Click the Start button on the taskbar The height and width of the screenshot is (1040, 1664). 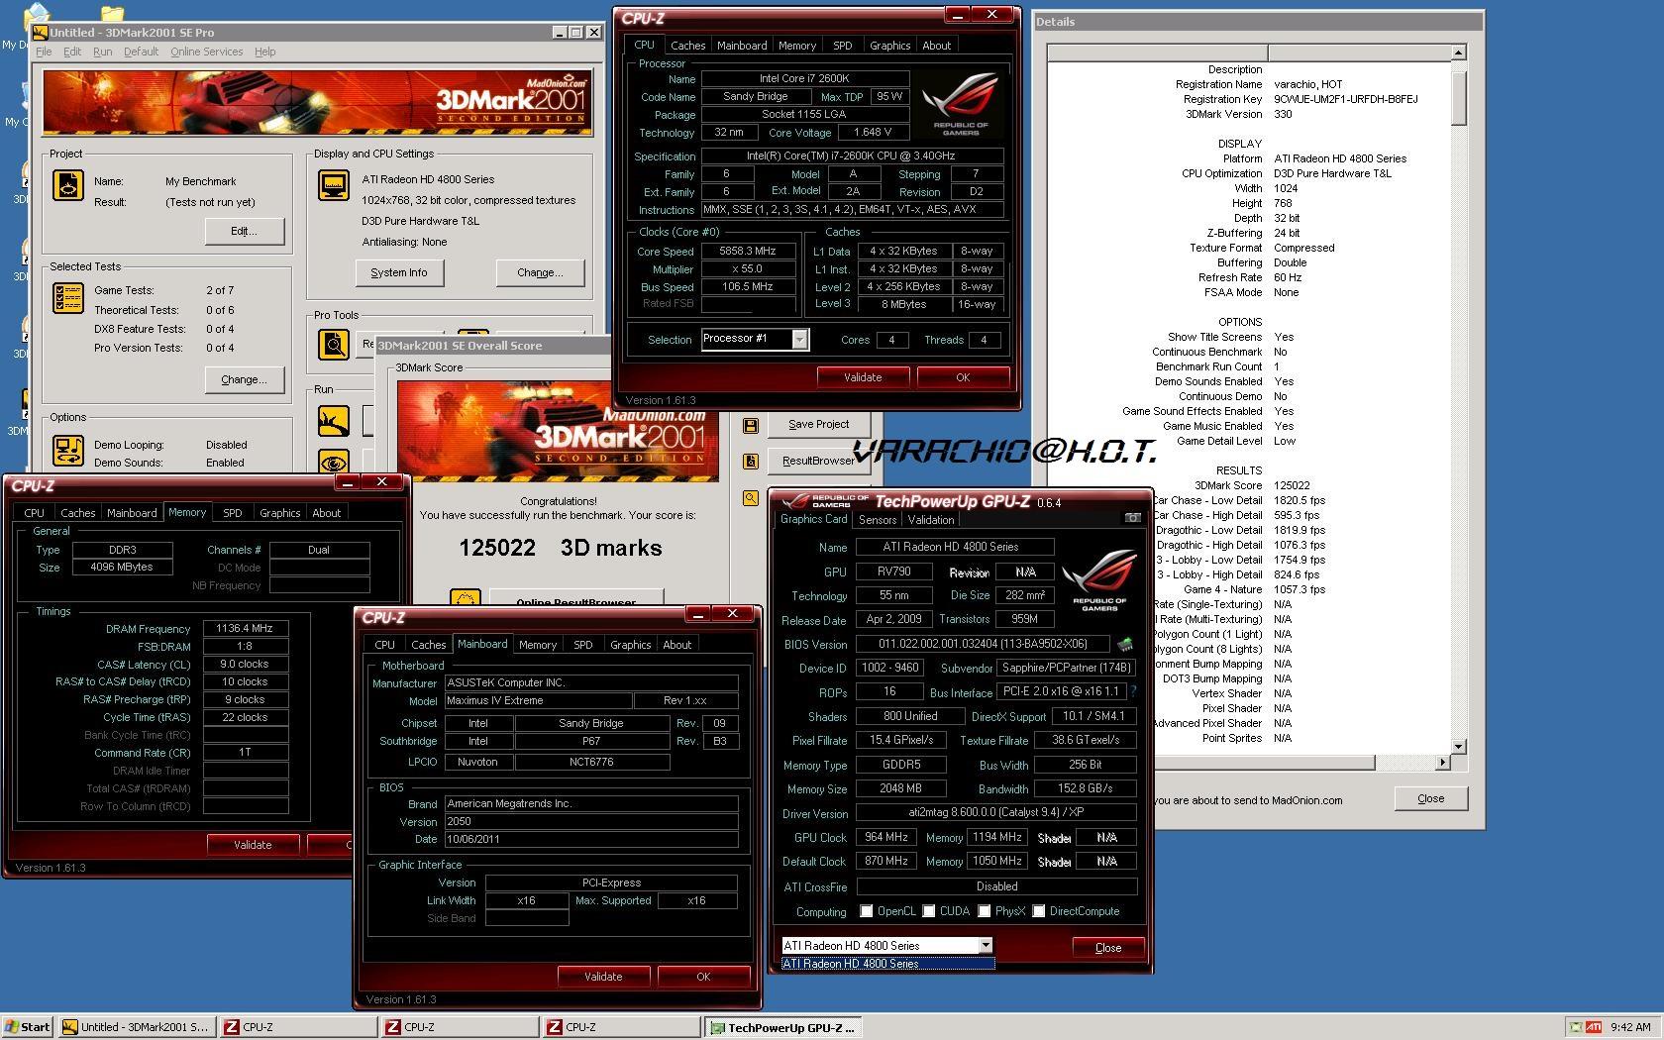[28, 1027]
